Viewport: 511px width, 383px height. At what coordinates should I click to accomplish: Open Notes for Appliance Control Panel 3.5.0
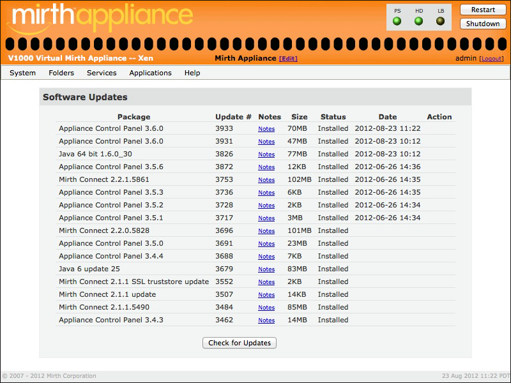click(266, 244)
